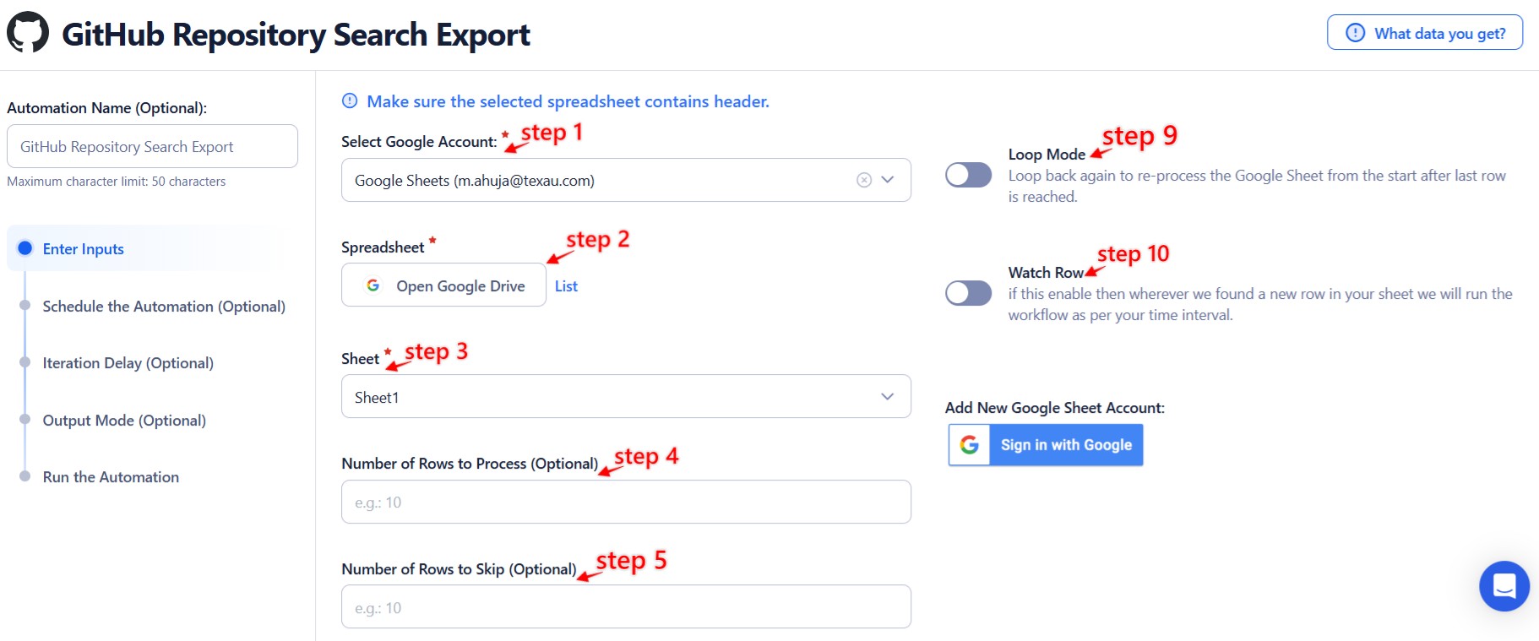The width and height of the screenshot is (1539, 641).
Task: Open the chat support bubble icon
Action: pyautogui.click(x=1504, y=585)
